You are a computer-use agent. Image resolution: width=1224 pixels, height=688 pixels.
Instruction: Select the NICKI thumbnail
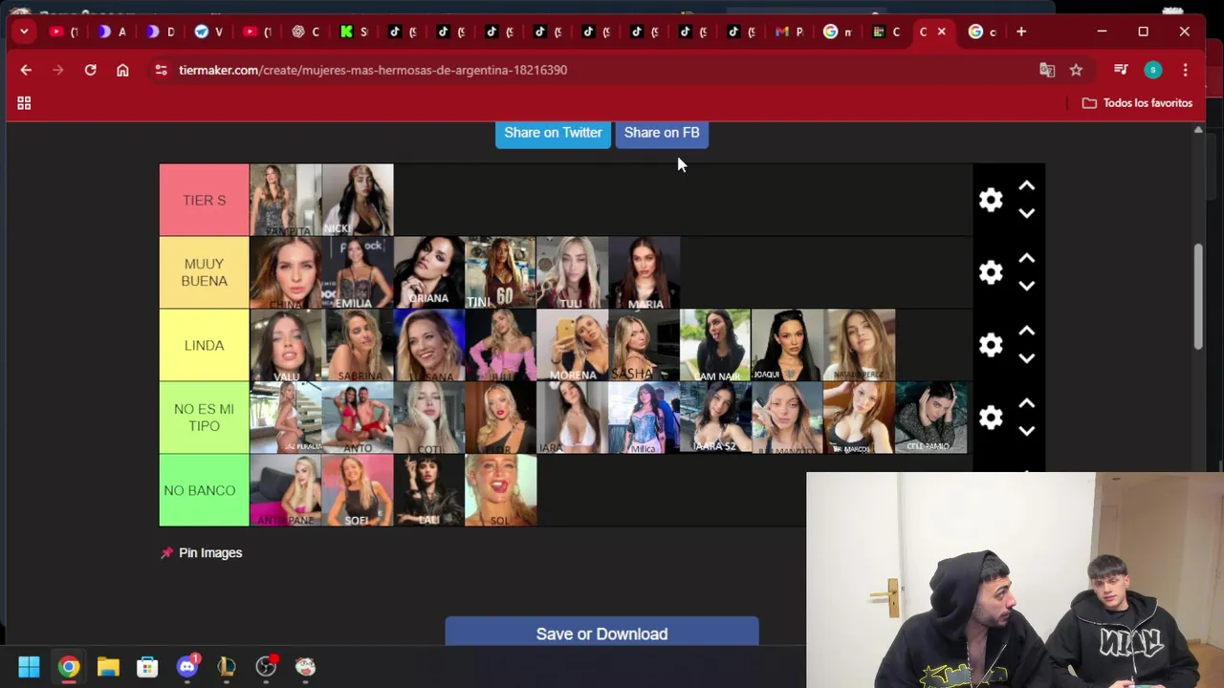pyautogui.click(x=357, y=200)
